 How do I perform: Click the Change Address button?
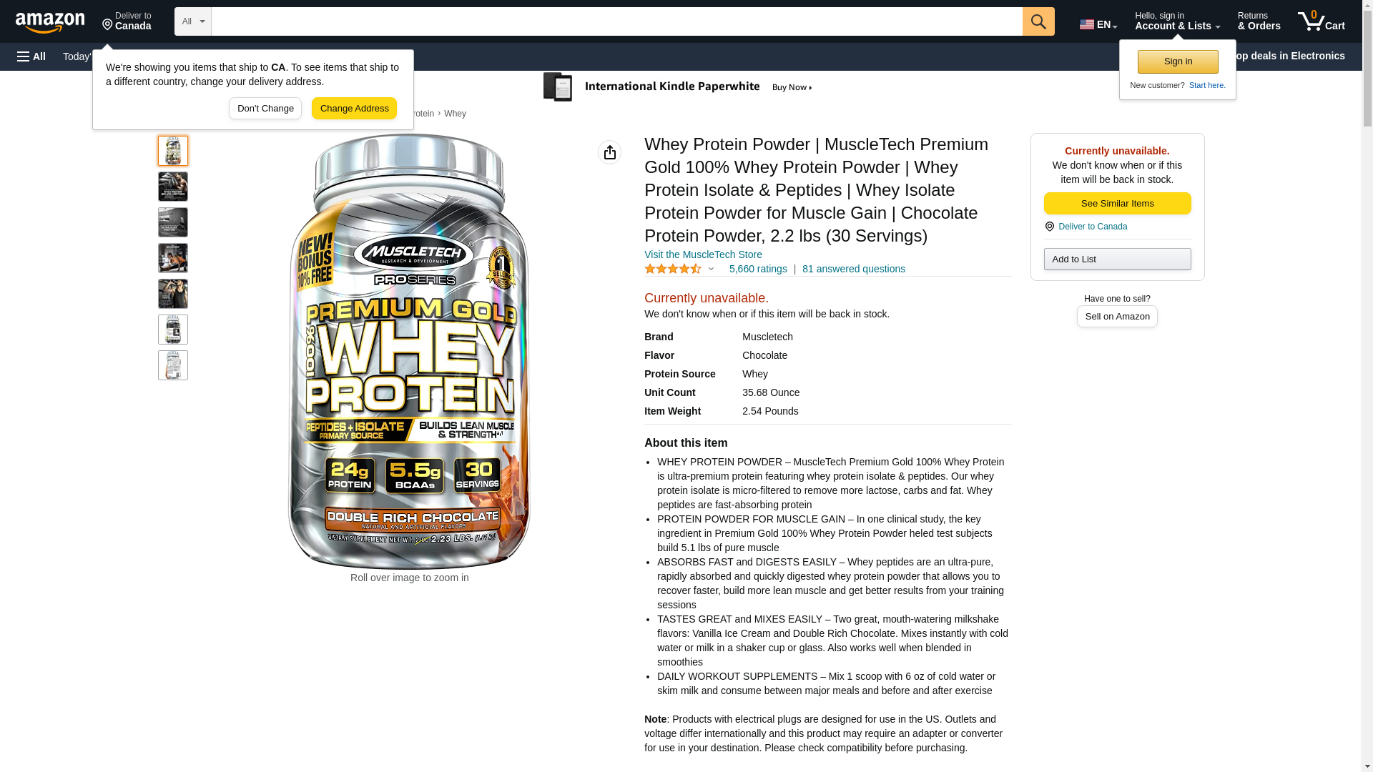tap(354, 109)
